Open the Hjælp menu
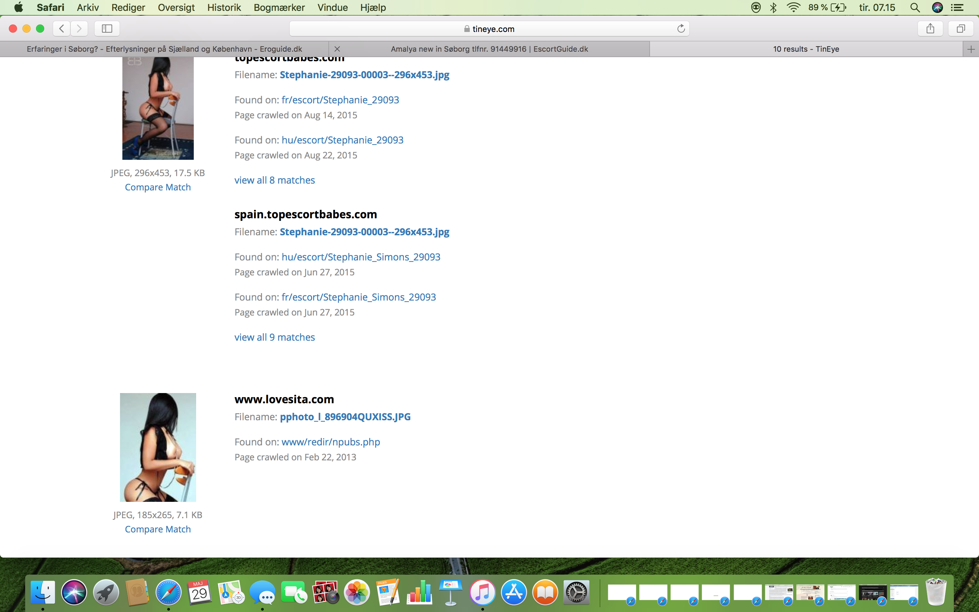 click(373, 7)
